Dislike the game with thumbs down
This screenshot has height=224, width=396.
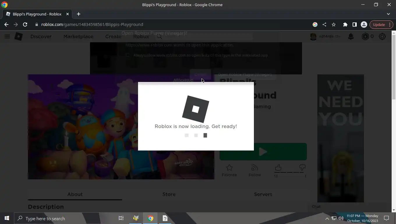[x=302, y=168]
